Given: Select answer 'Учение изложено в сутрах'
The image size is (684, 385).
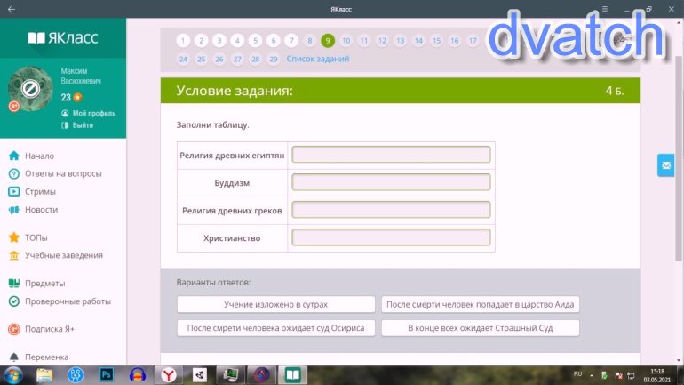Looking at the screenshot, I should point(275,305).
